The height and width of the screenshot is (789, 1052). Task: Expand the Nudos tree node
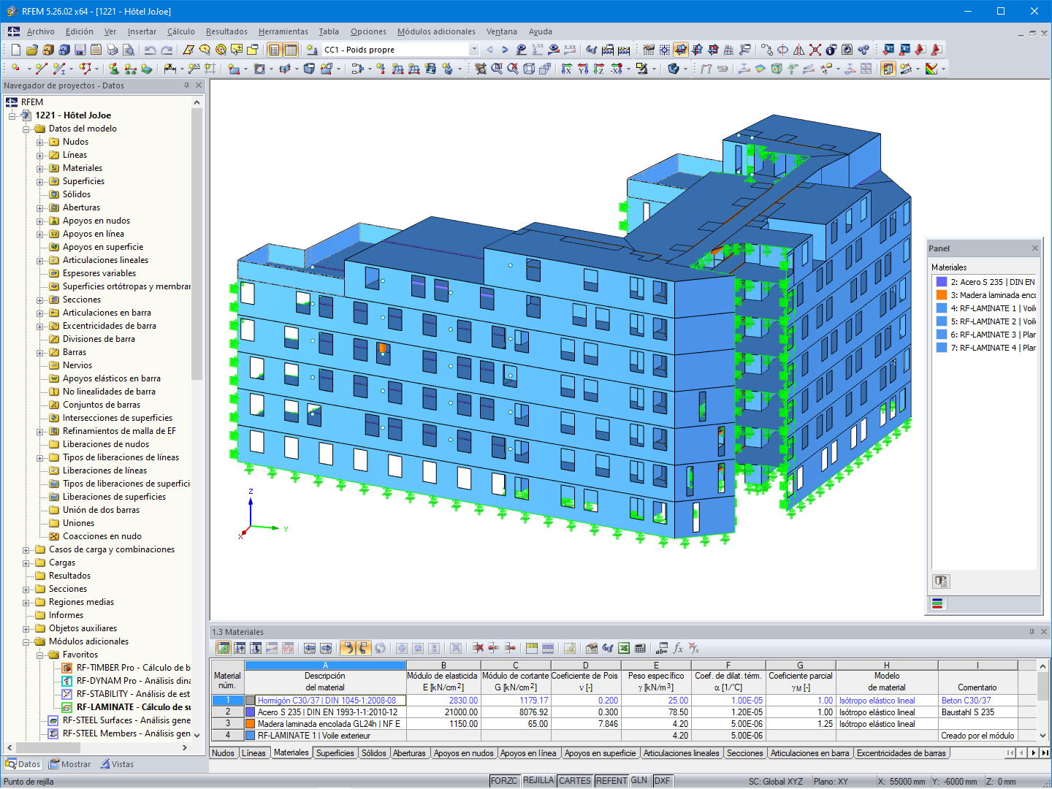point(42,141)
